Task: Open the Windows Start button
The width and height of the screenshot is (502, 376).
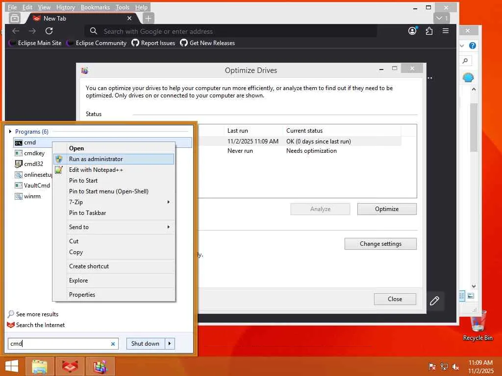Action: (x=12, y=366)
